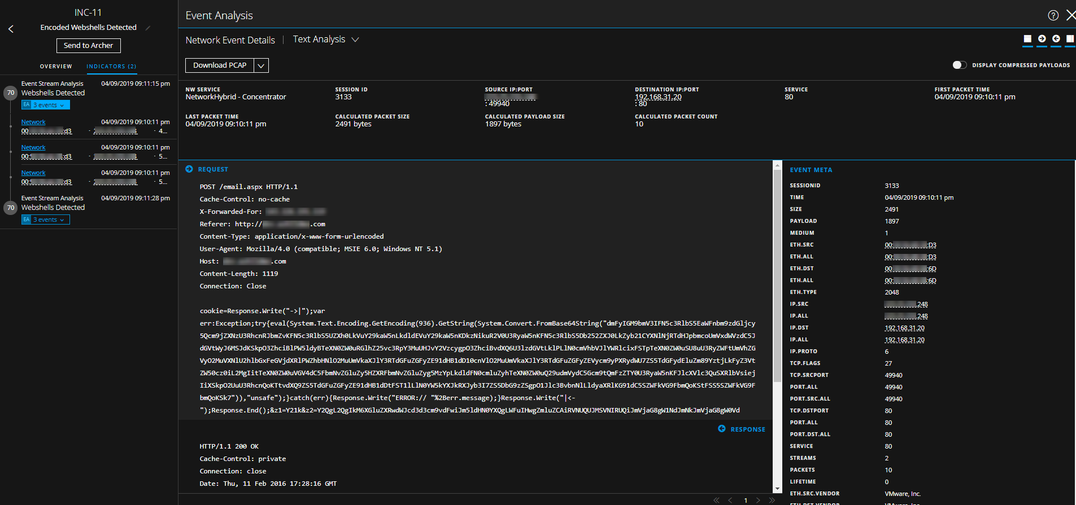Click the Download PCAP button

[220, 65]
